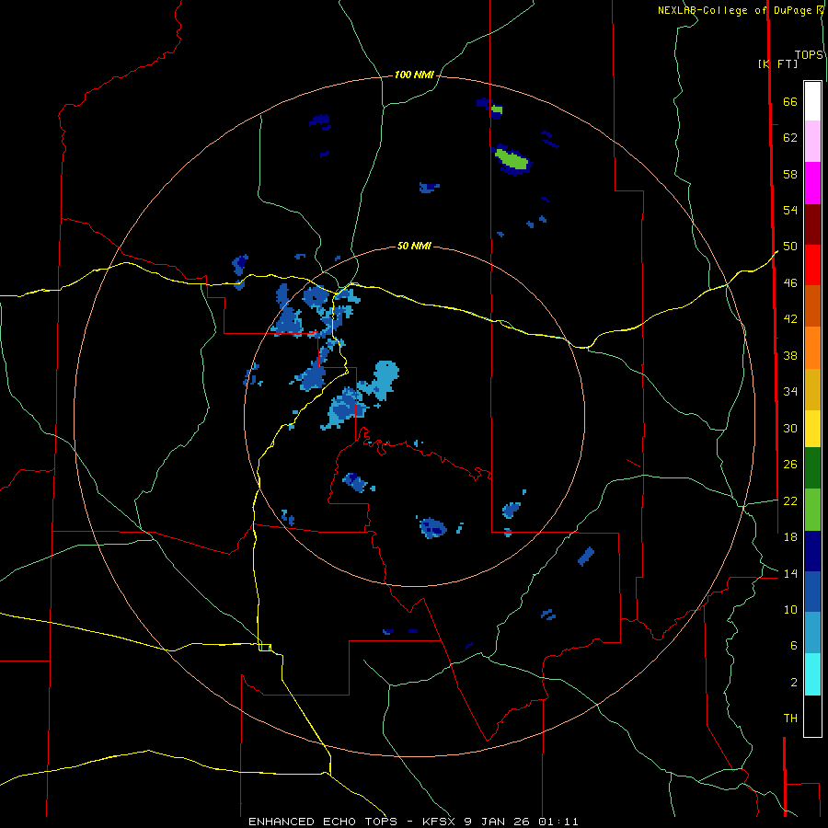Click the "KFSX" radar site identifier
The height and width of the screenshot is (828, 828).
(438, 822)
